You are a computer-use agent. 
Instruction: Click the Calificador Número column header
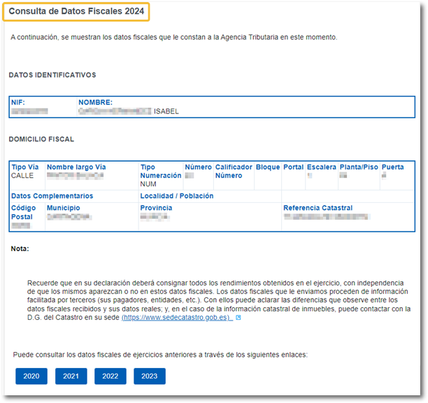click(233, 171)
